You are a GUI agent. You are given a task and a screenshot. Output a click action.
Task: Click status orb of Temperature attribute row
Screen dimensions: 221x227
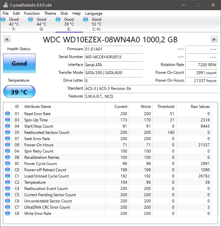(8, 182)
